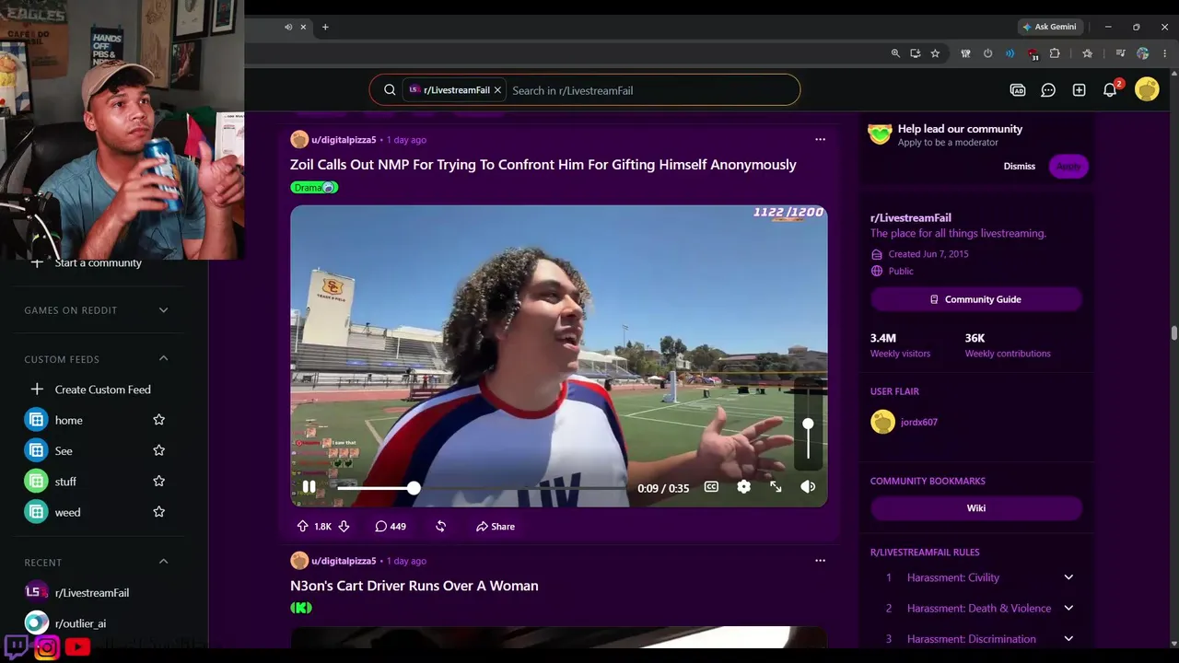Pause the Zoil video
The image size is (1179, 663).
point(309,487)
